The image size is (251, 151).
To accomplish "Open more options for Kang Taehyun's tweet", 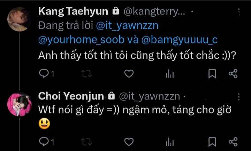I will 239,12.
